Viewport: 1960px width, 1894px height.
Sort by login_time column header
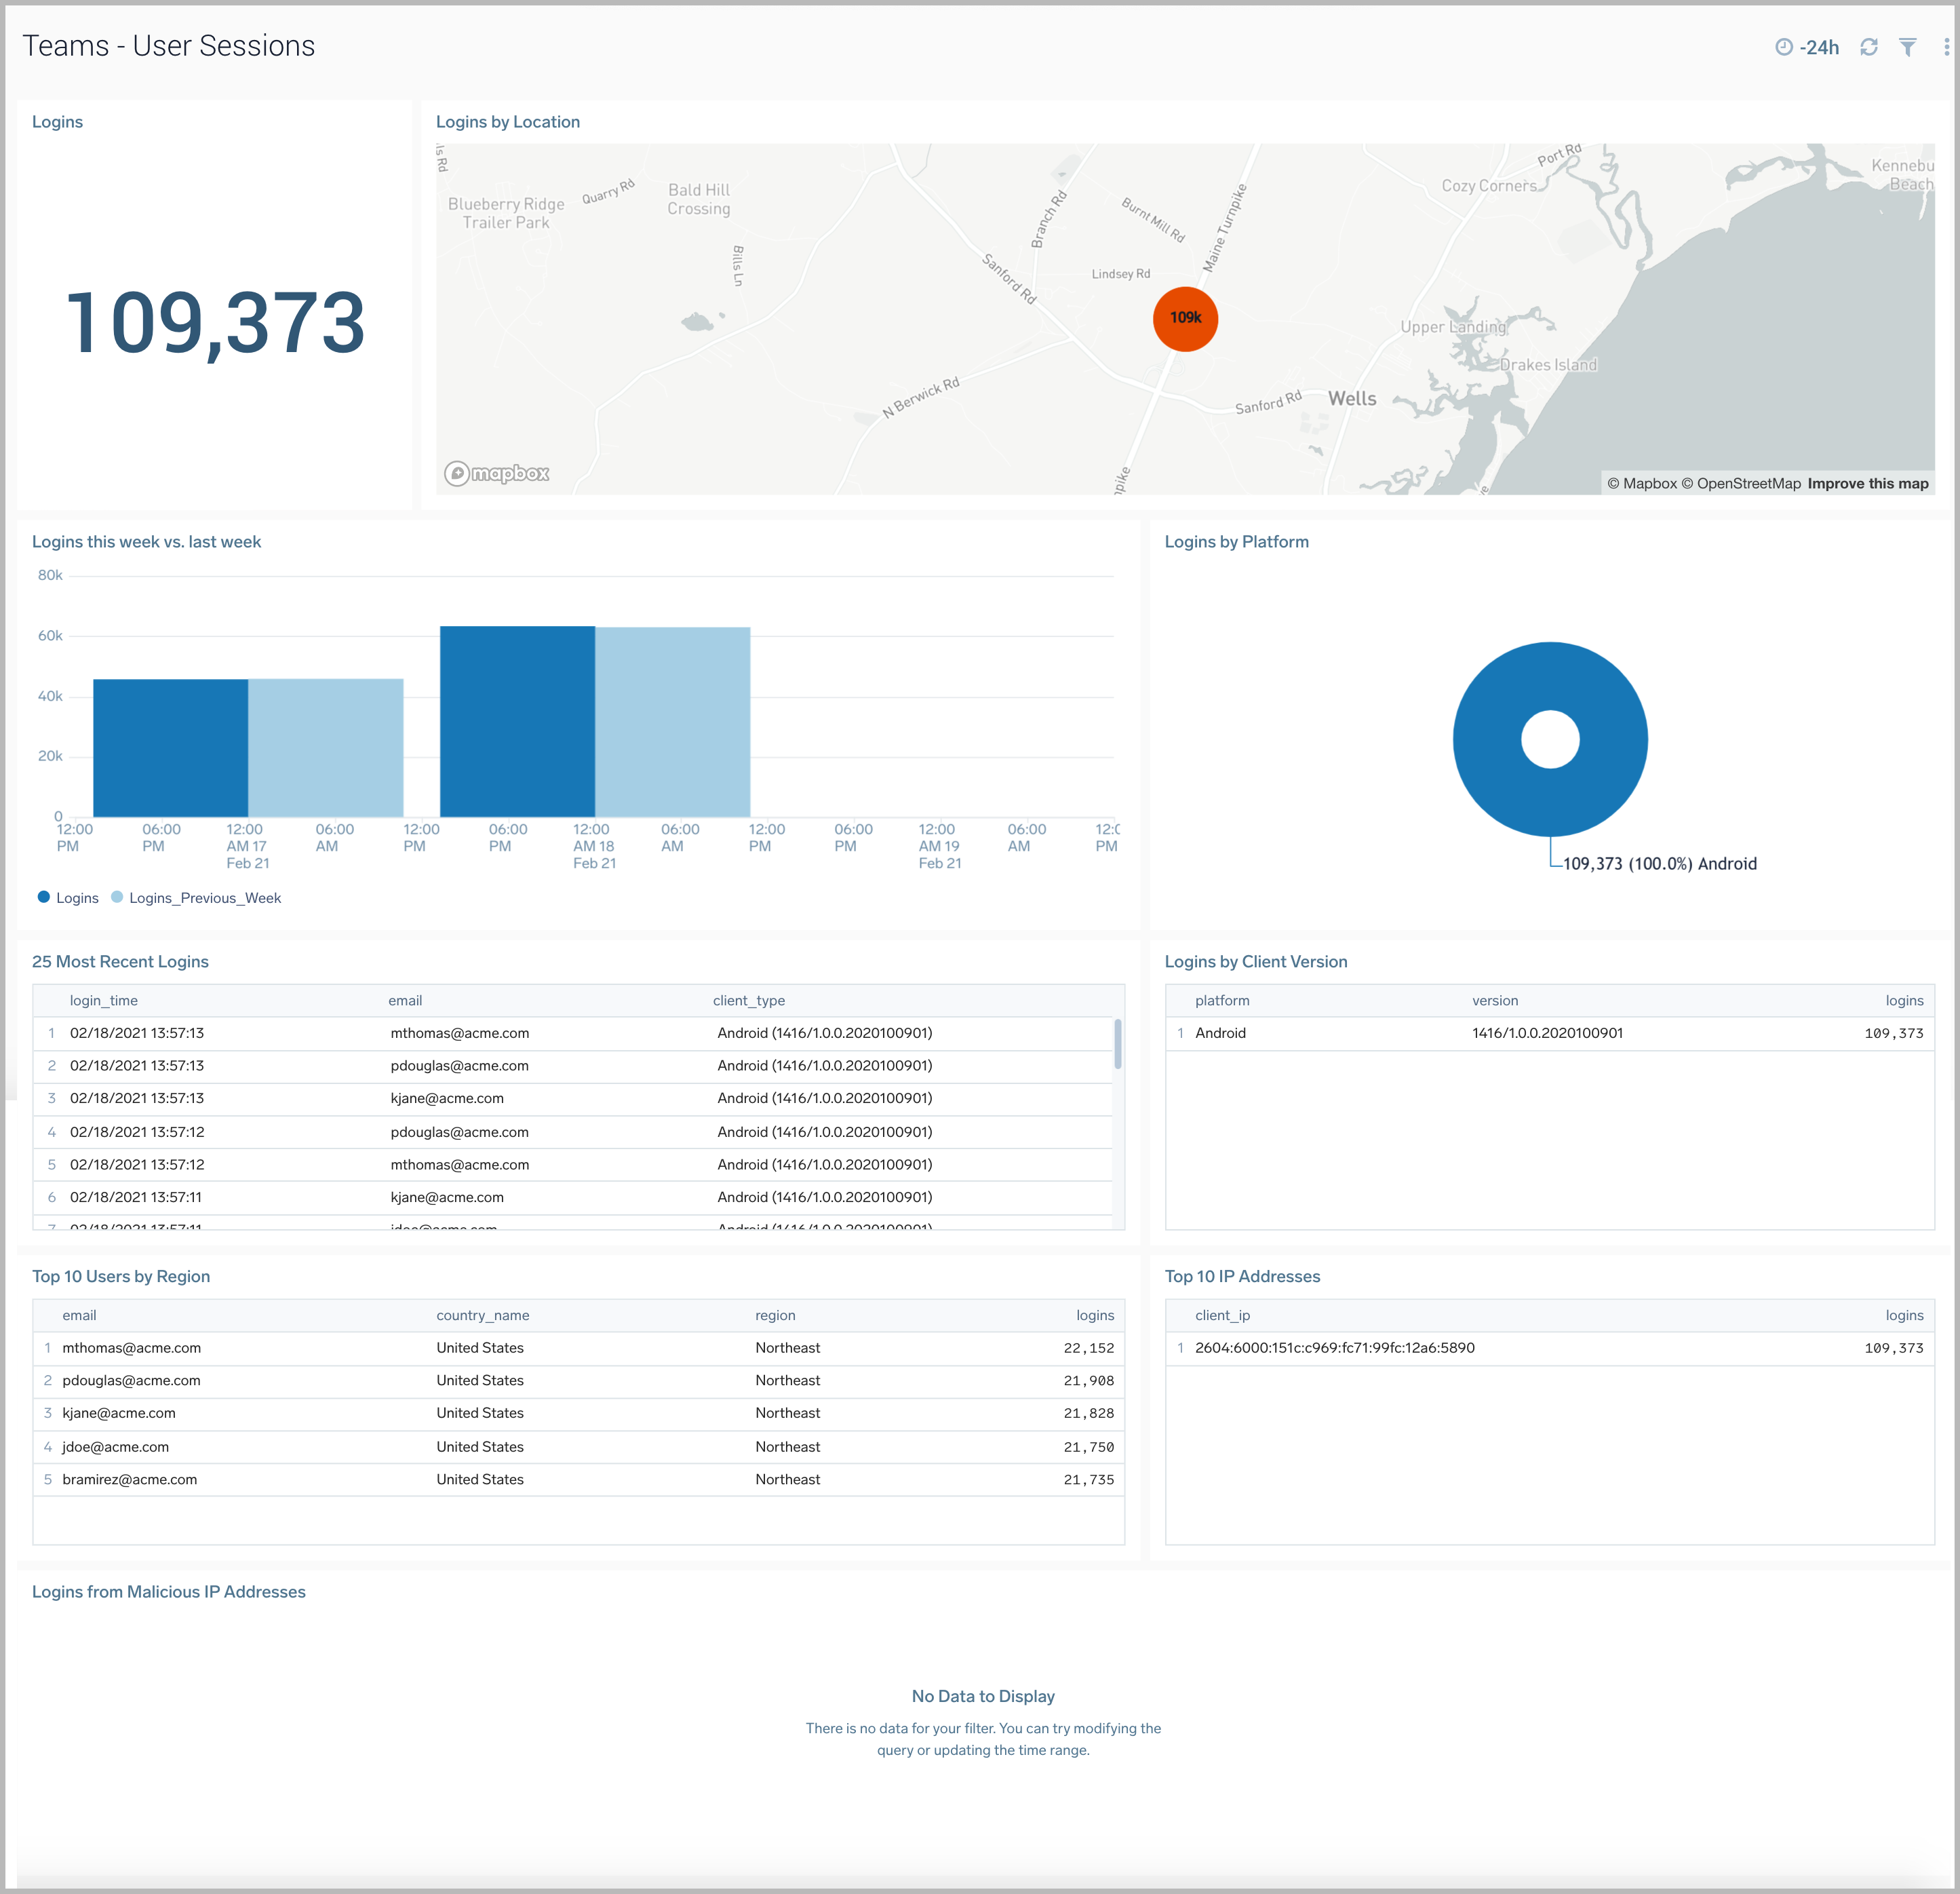pos(103,1001)
